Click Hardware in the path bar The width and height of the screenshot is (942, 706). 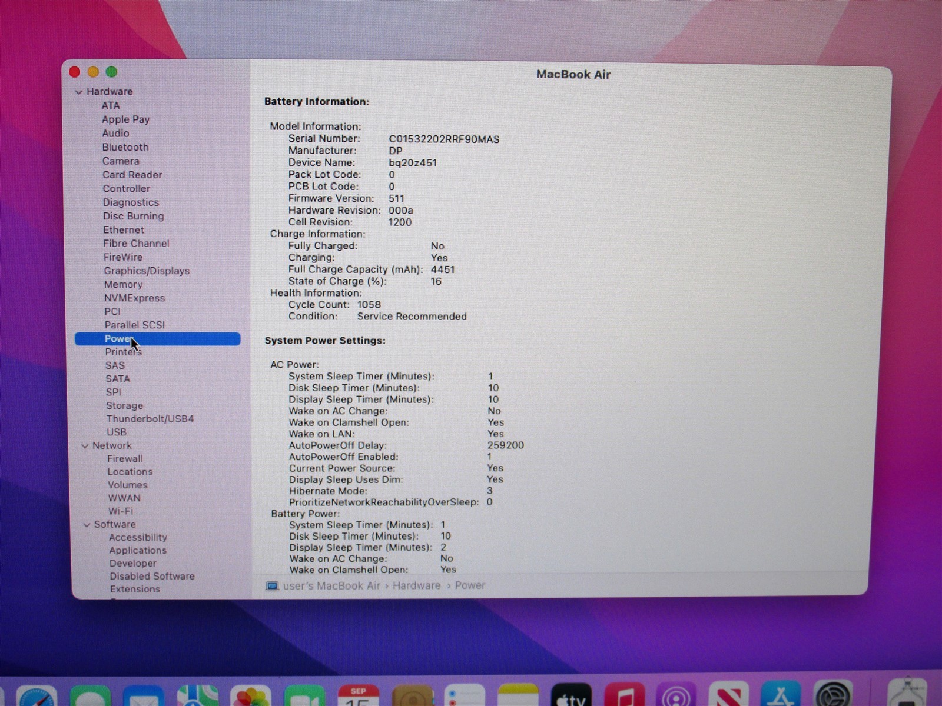click(x=416, y=585)
